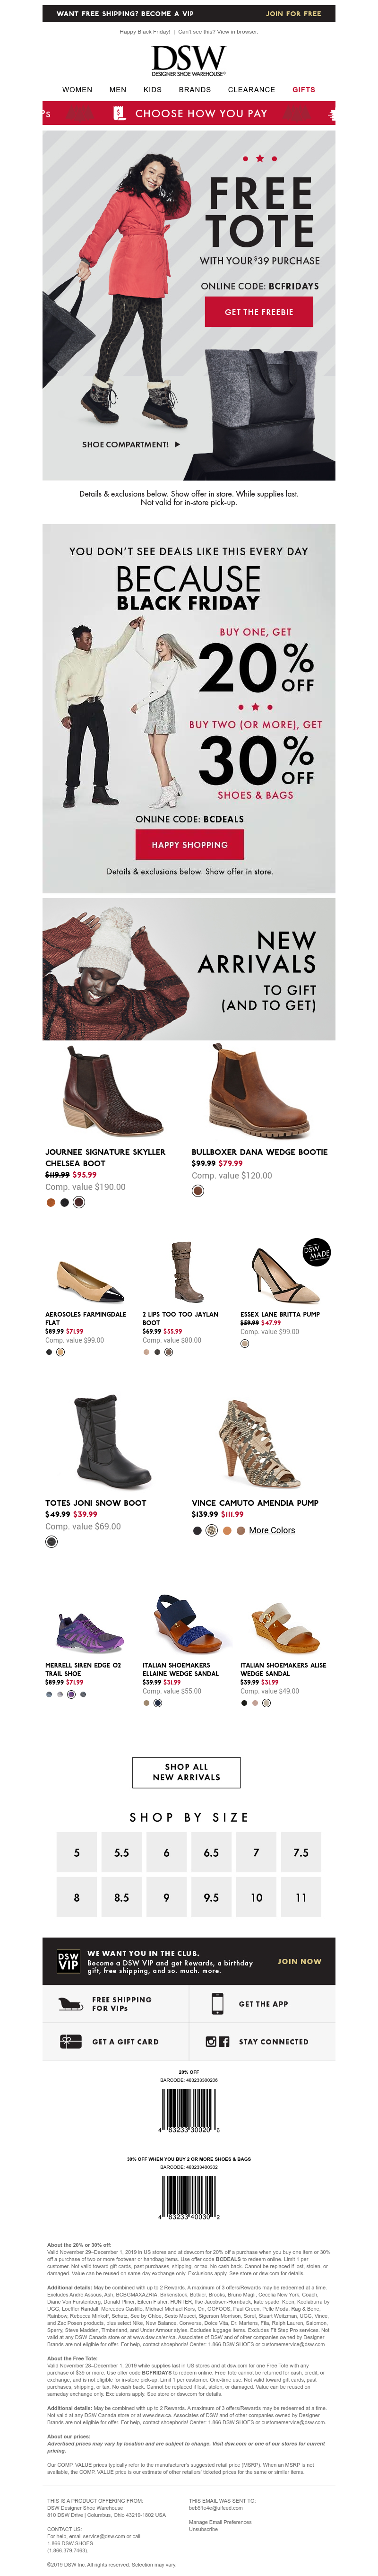Click the Facebook icon near Stay Connected
The width and height of the screenshot is (378, 2576).
[x=224, y=2042]
